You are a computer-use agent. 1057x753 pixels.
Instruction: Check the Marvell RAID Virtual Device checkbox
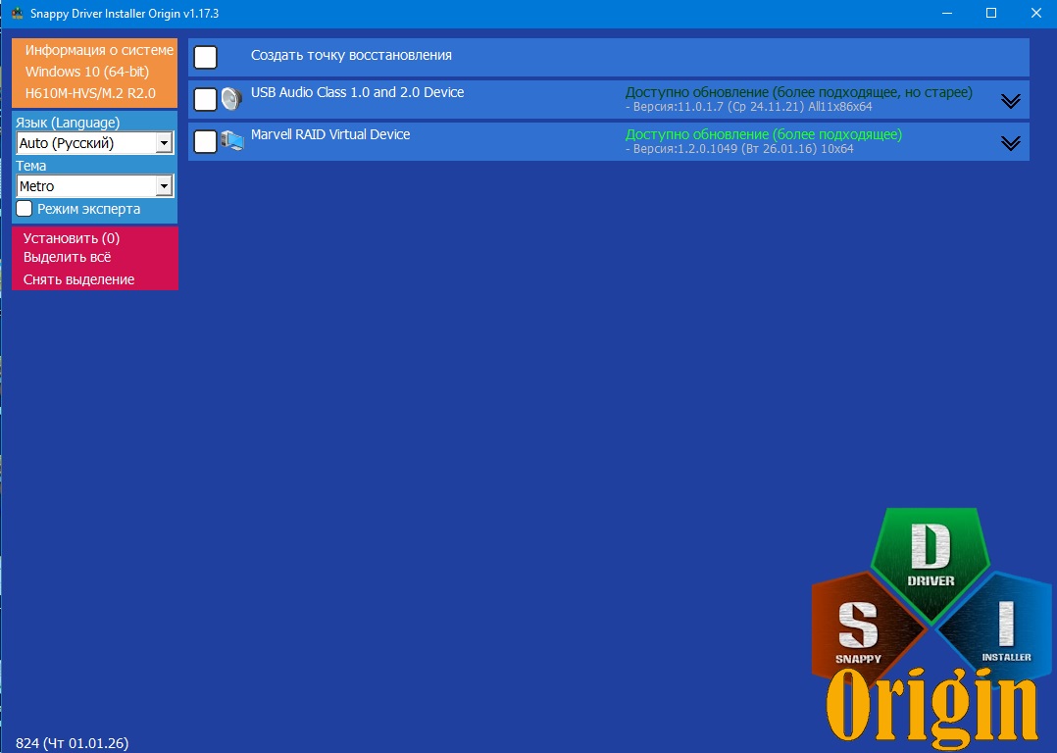point(206,141)
